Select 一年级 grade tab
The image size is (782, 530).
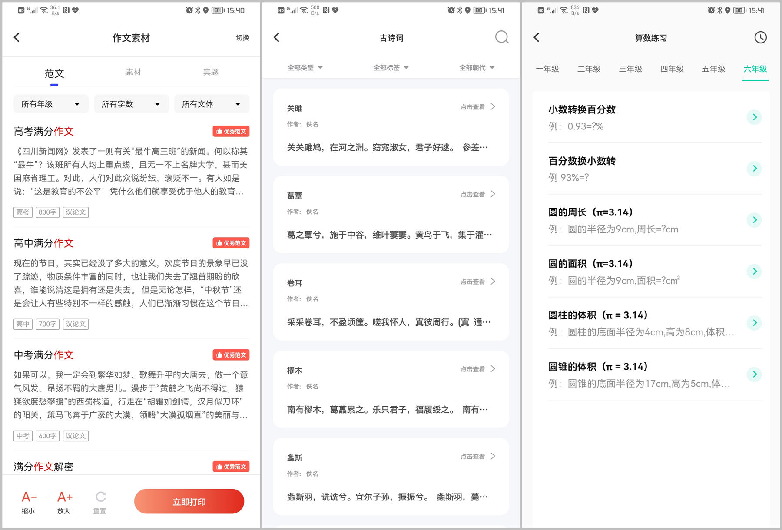[547, 69]
